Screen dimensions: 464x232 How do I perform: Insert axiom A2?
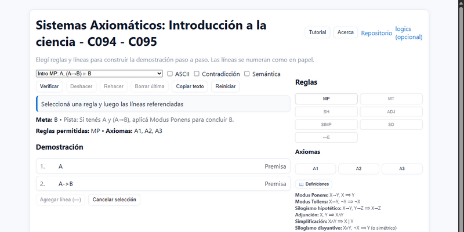tap(358, 169)
